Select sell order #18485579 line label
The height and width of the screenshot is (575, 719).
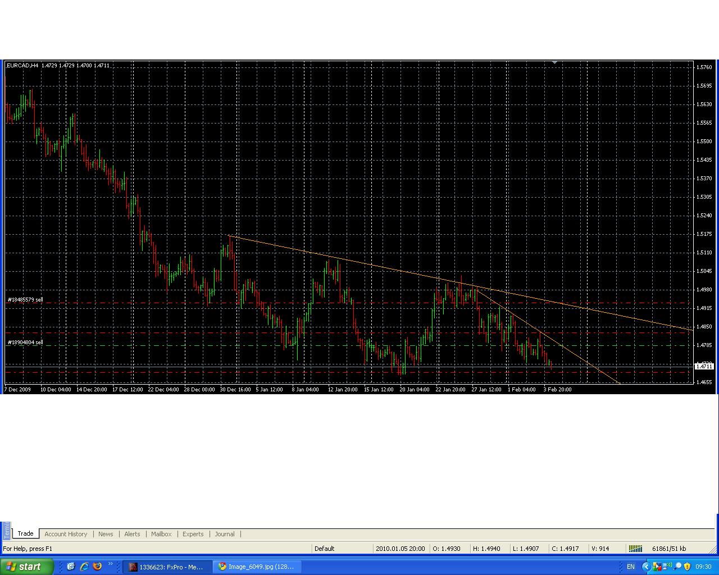[25, 300]
